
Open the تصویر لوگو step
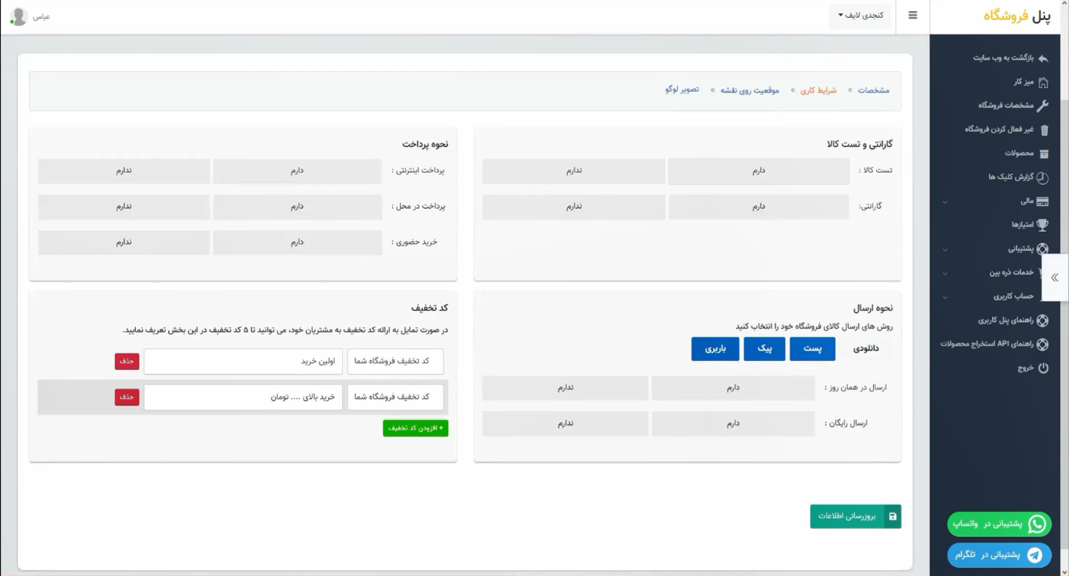(x=682, y=90)
